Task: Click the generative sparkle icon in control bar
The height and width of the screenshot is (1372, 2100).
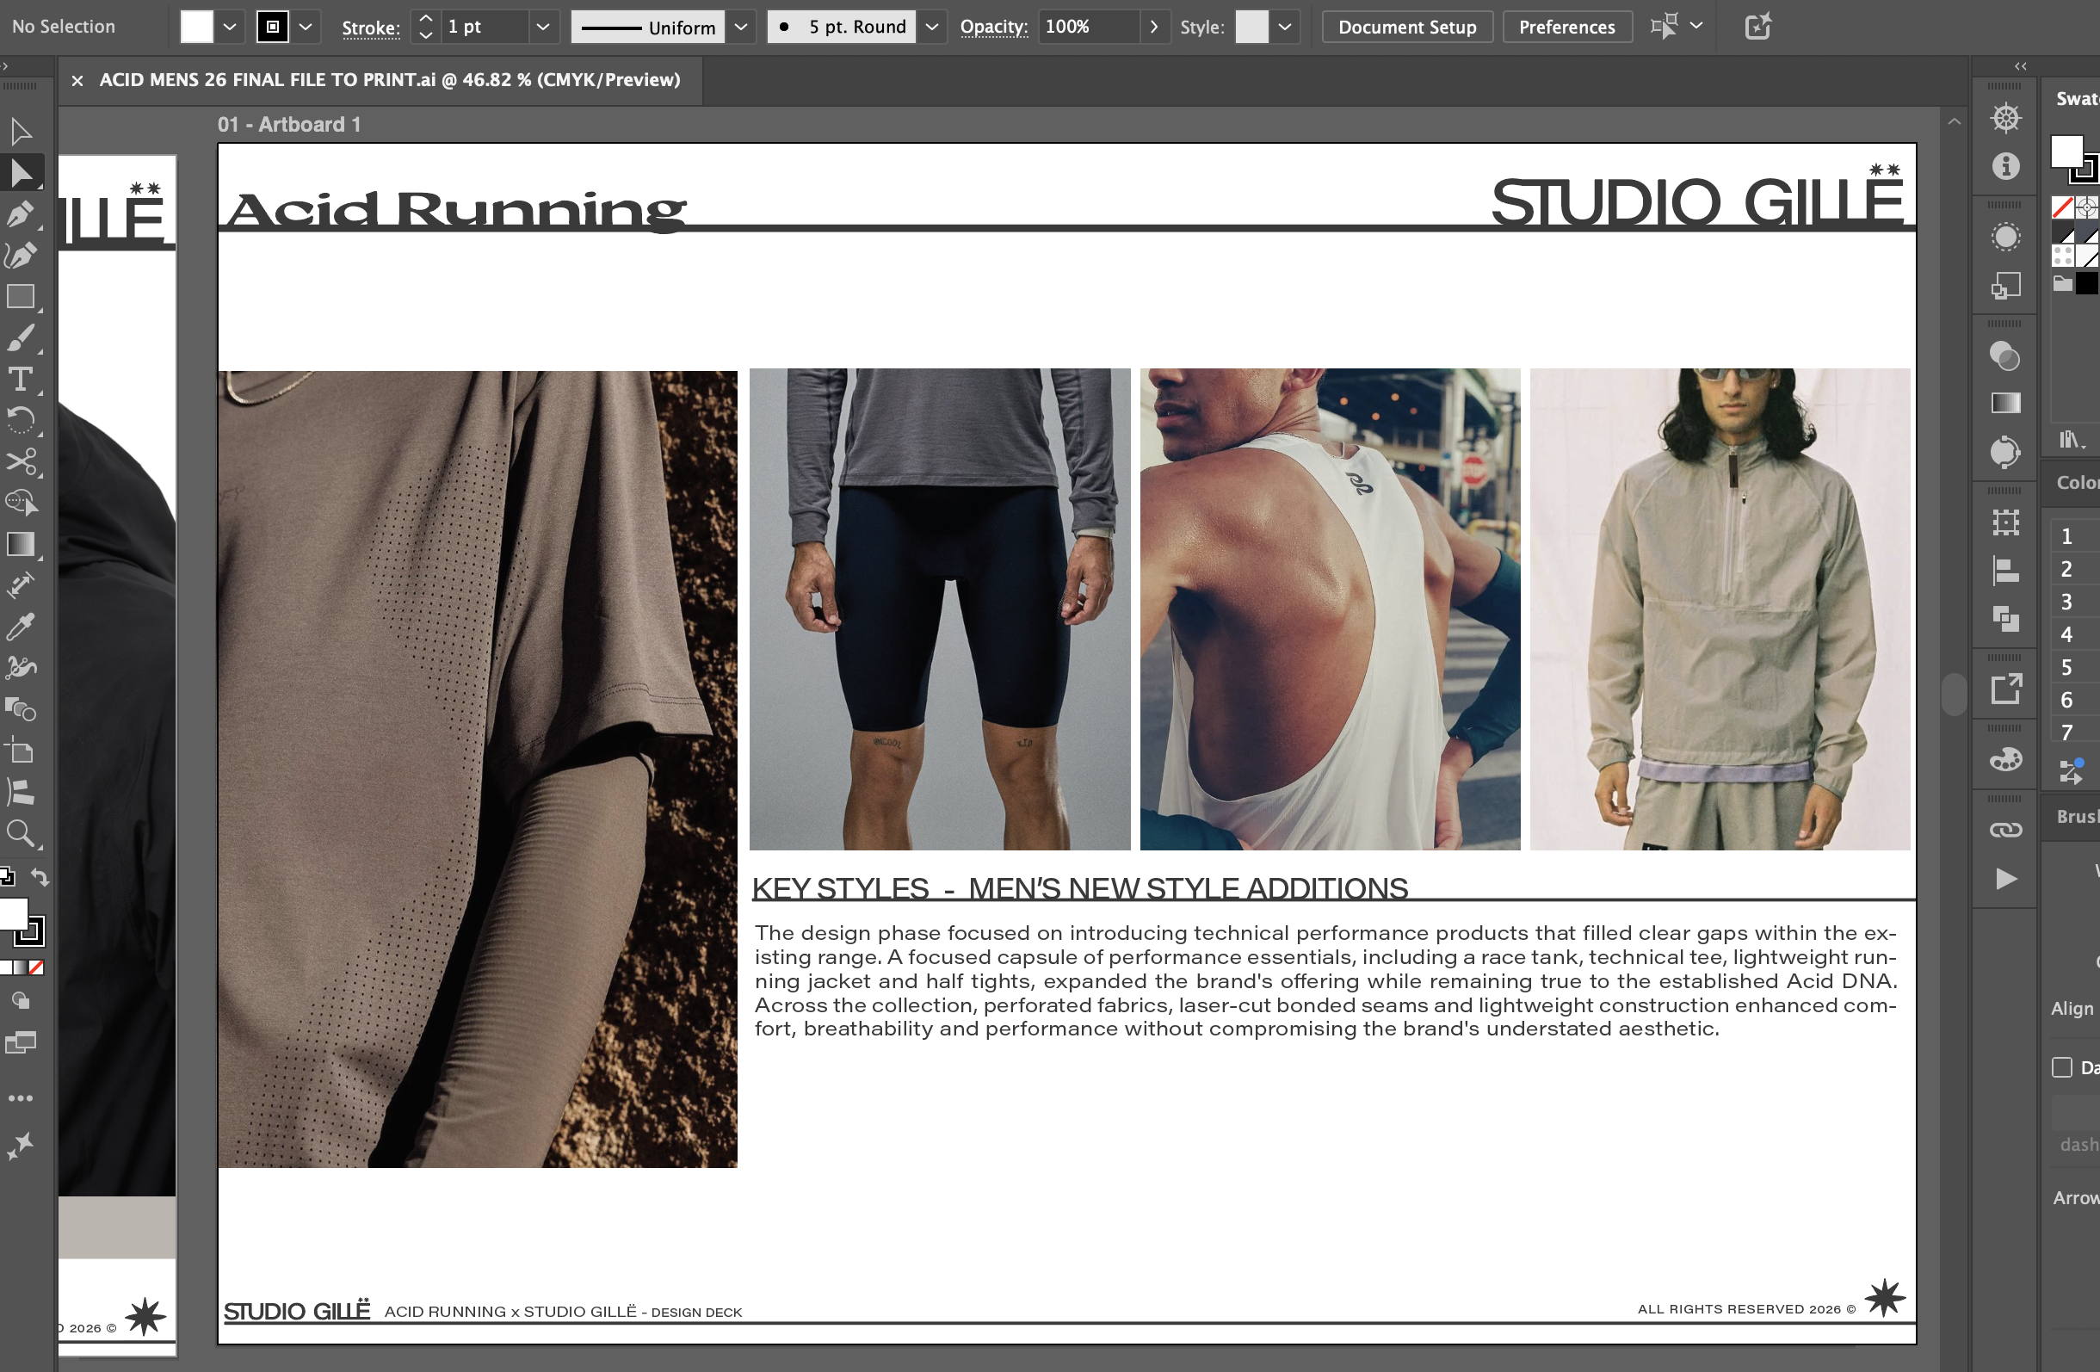Action: click(1757, 27)
